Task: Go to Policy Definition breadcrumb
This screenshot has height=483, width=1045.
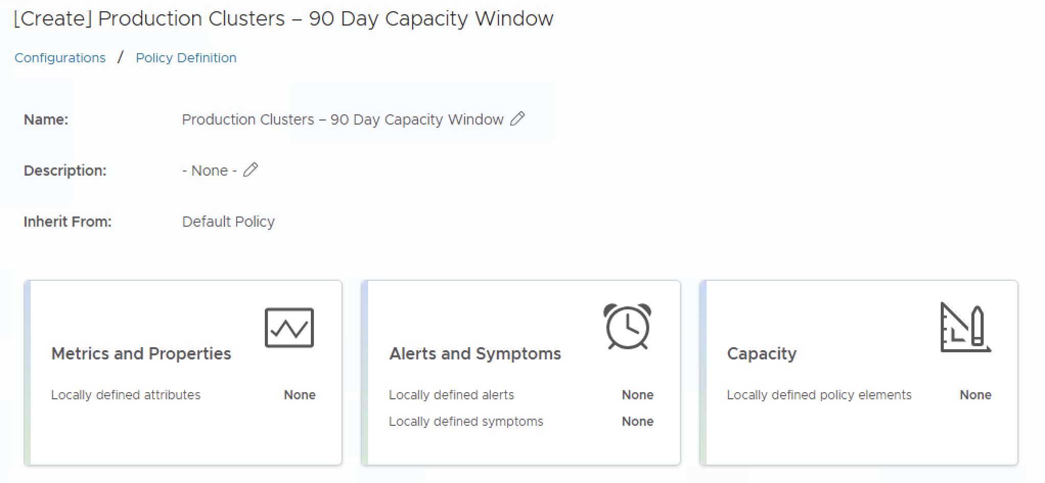Action: tap(186, 58)
